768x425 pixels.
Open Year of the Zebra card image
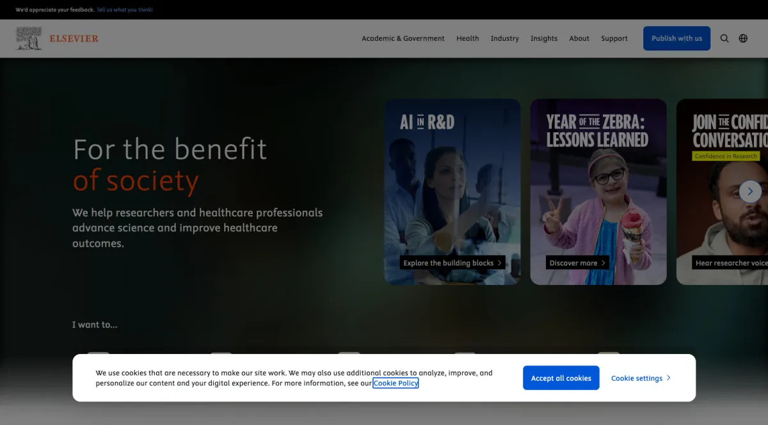598,192
